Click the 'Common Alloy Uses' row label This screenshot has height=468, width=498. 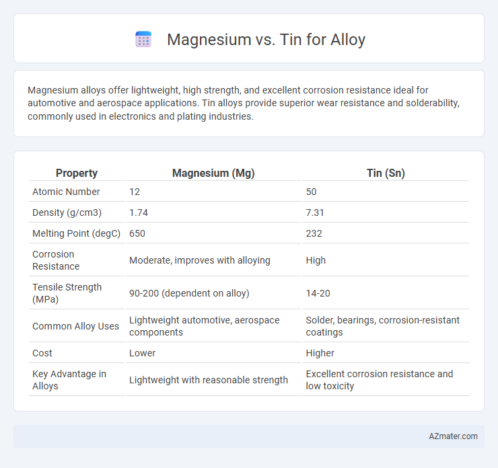[75, 326]
